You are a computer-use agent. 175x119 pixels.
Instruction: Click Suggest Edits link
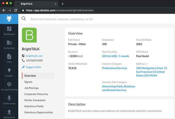[x=33, y=67]
